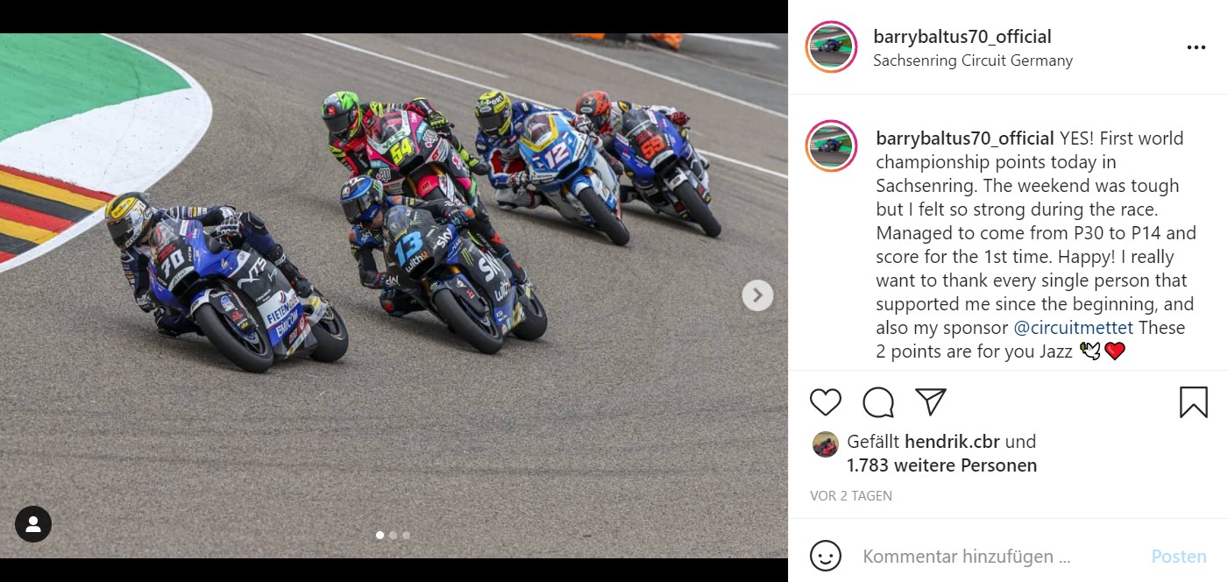The height and width of the screenshot is (582, 1228).
Task: Open VOR 2 TAGEN timestamp link
Action: (x=851, y=496)
